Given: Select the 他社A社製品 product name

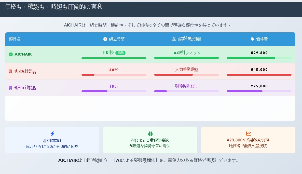Looking at the screenshot, I should pos(25,72).
